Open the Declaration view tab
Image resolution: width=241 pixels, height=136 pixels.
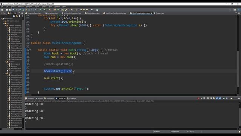pos(49,98)
